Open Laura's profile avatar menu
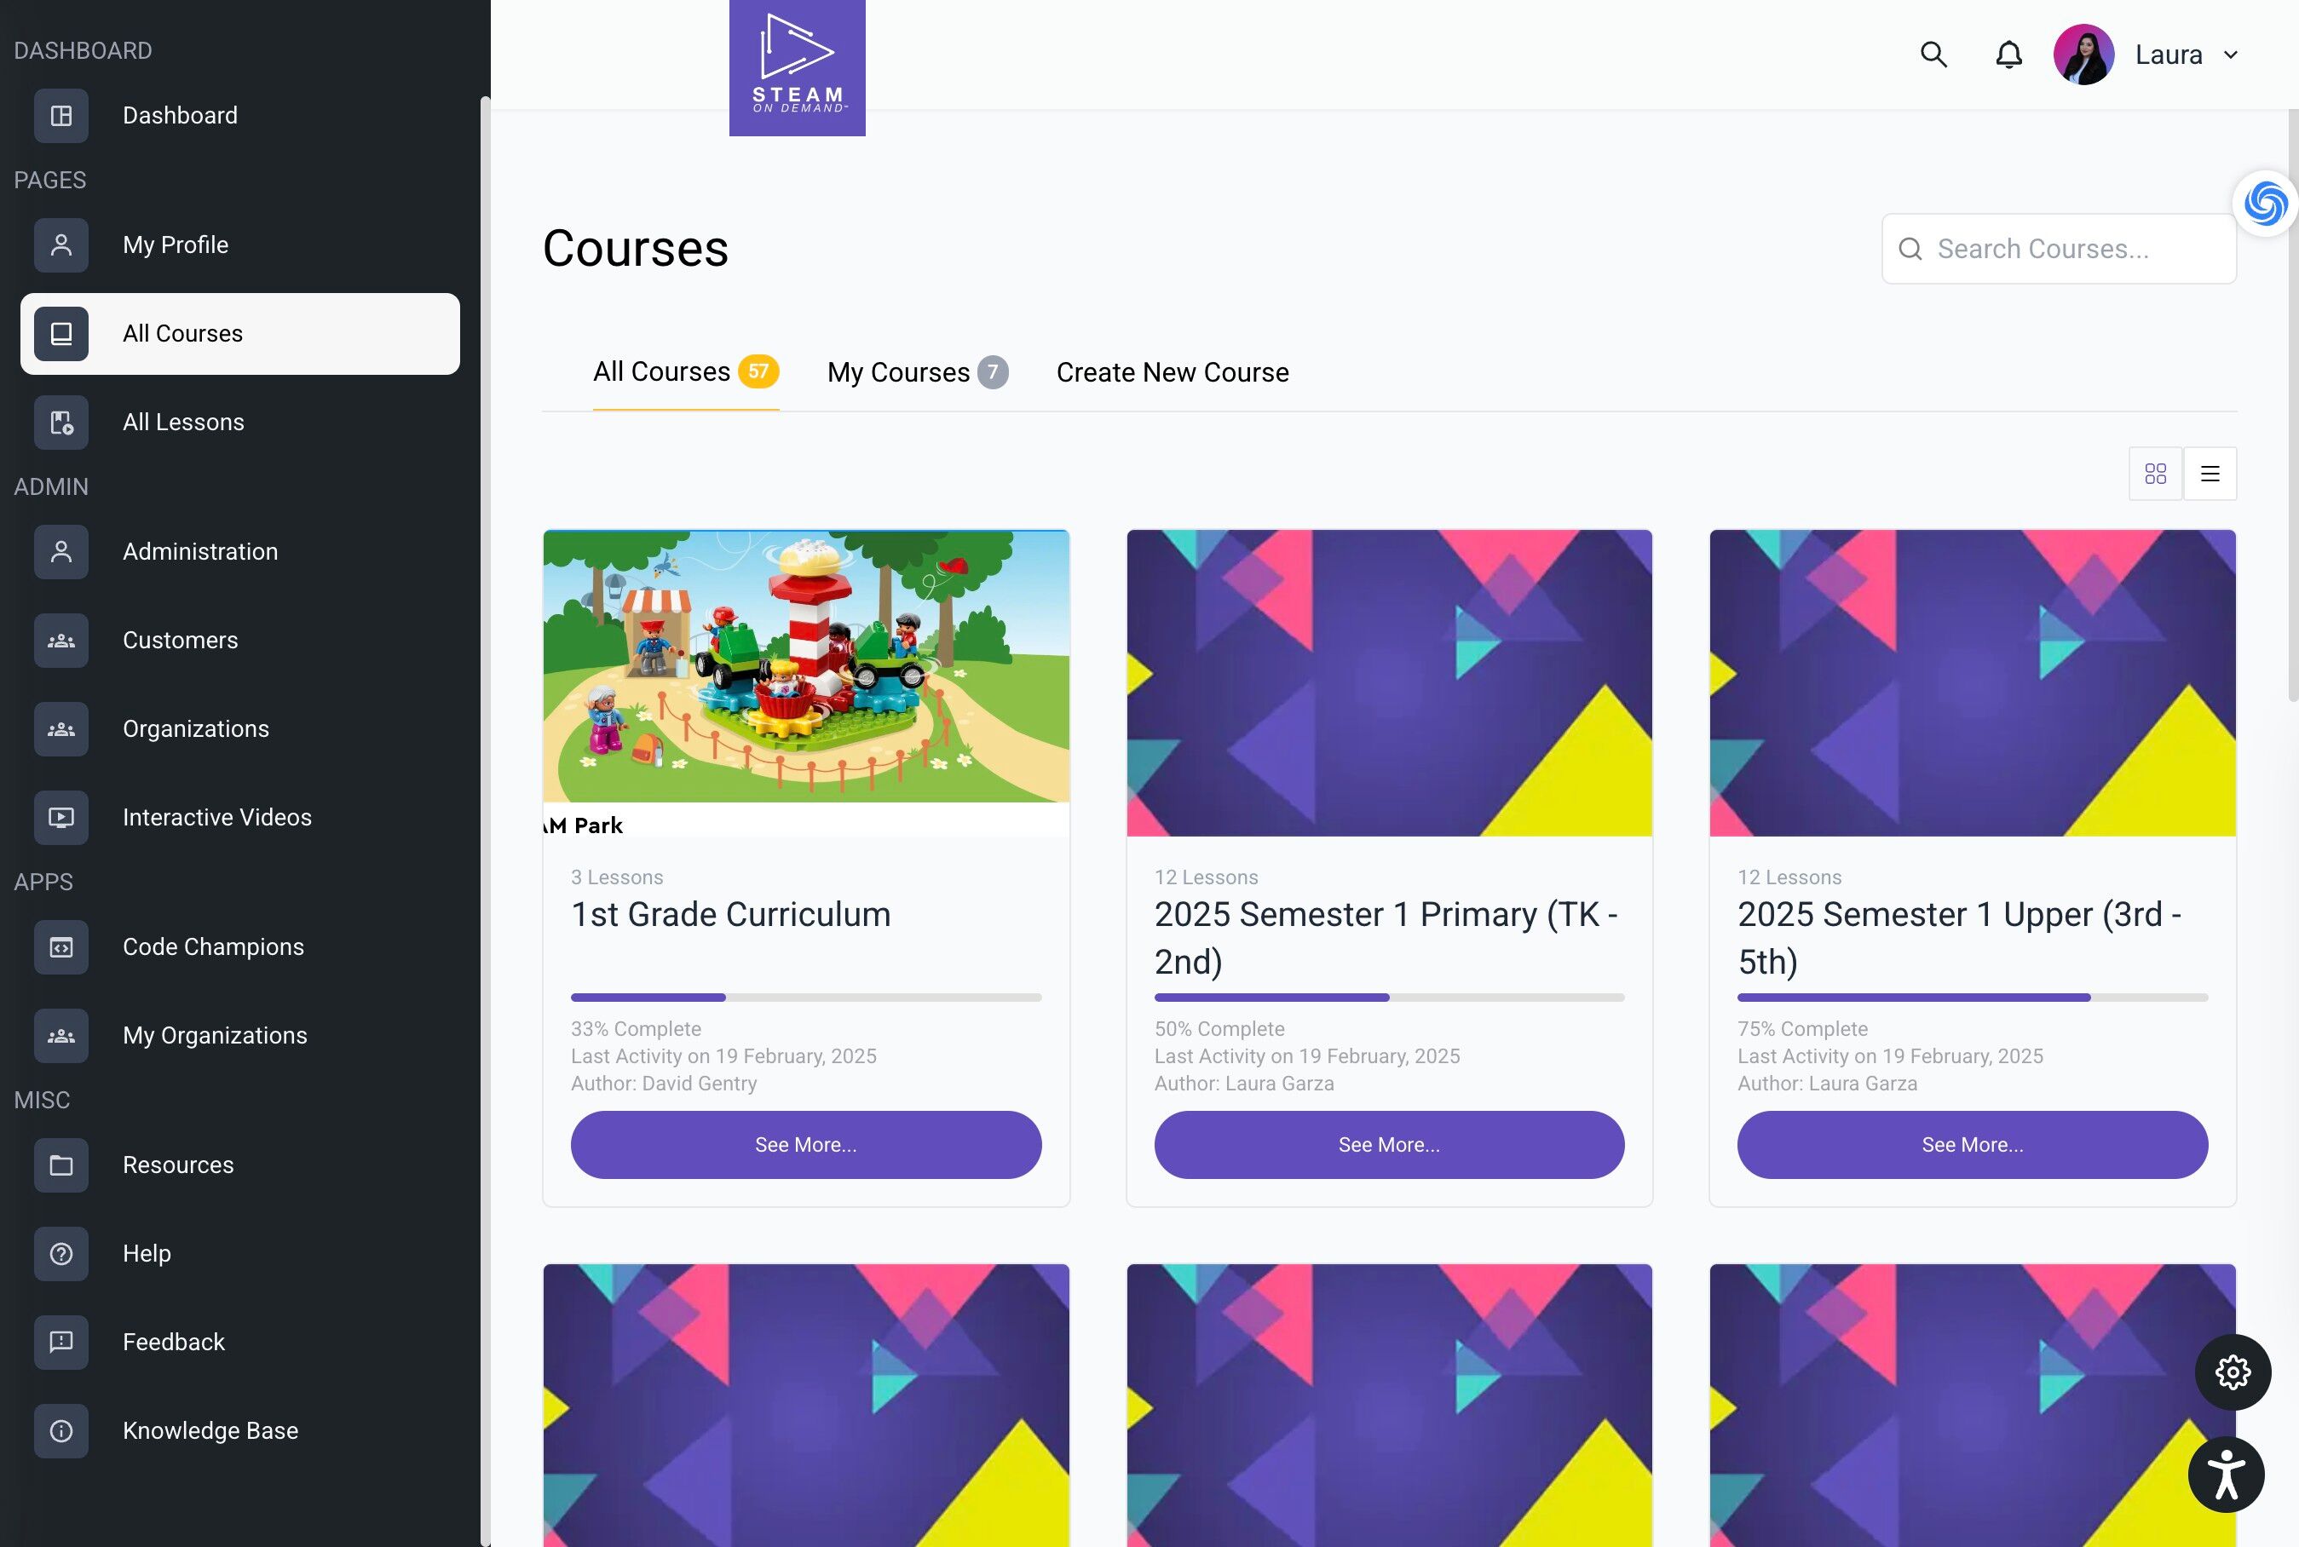Image resolution: width=2299 pixels, height=1547 pixels. [2083, 55]
